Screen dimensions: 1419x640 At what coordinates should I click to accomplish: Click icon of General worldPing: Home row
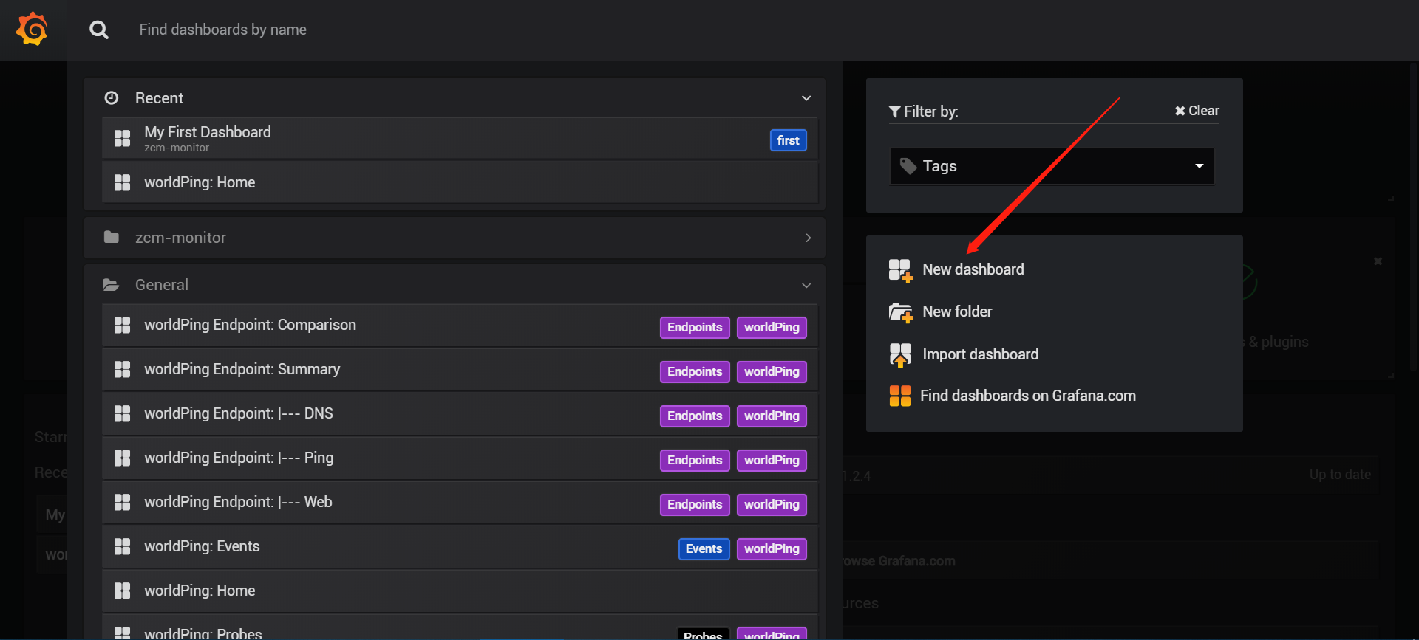pyautogui.click(x=122, y=591)
